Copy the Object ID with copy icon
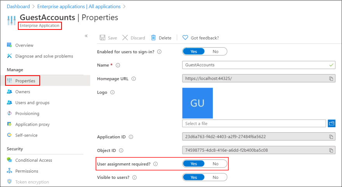This screenshot has width=342, height=187. [x=331, y=150]
